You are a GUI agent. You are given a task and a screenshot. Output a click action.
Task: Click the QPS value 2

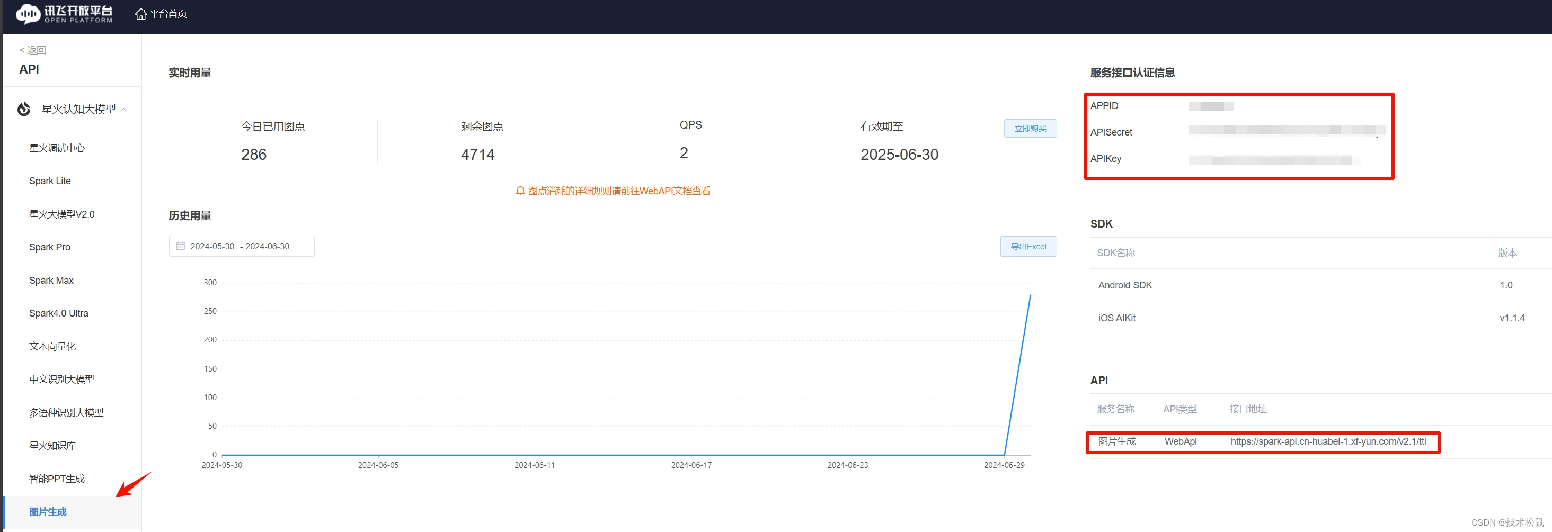[684, 153]
